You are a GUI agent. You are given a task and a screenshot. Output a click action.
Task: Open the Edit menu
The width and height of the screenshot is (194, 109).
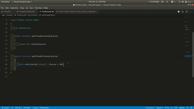point(7,8)
